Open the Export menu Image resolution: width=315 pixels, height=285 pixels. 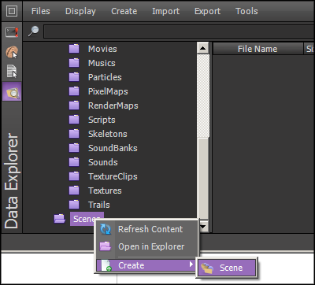click(207, 11)
